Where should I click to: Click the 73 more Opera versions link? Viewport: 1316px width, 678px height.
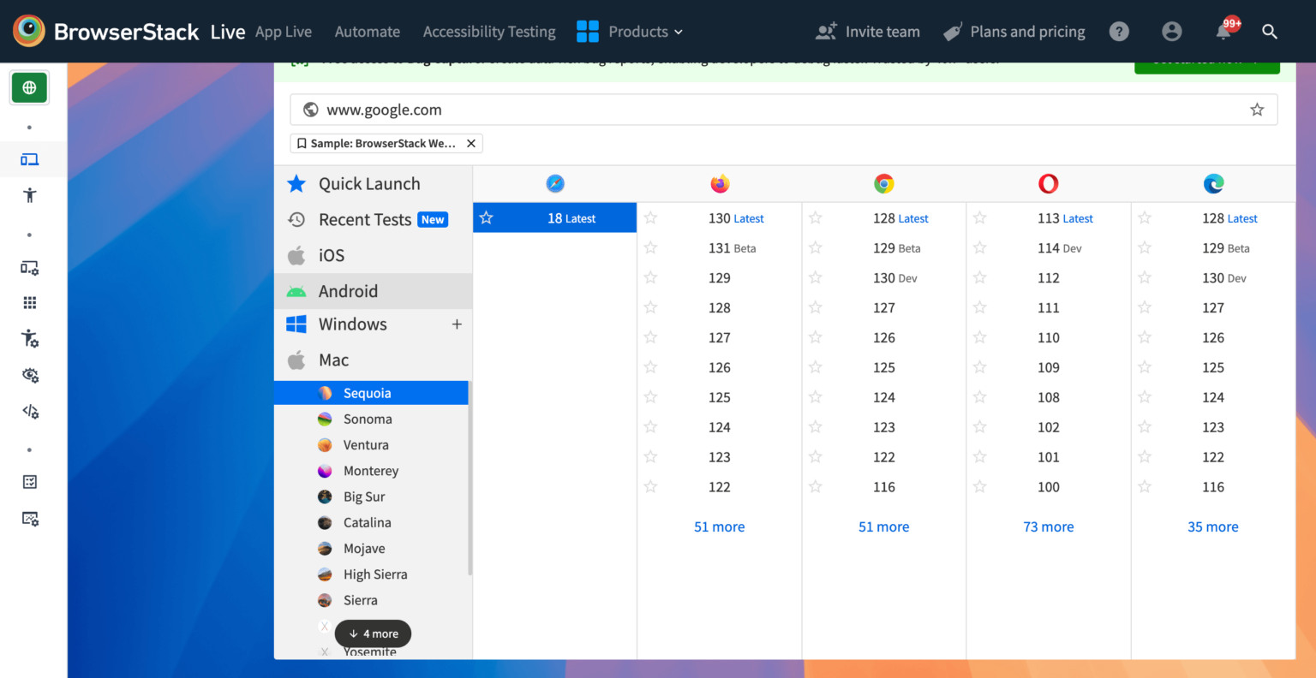coord(1048,527)
